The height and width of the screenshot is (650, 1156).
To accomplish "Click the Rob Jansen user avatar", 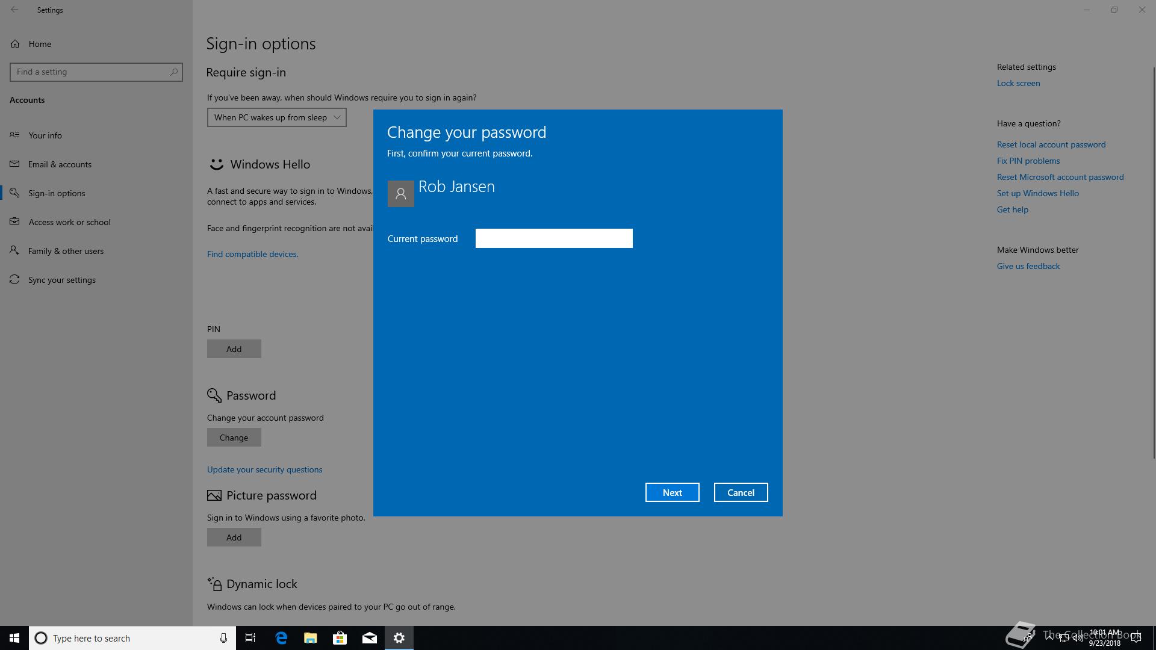I will pyautogui.click(x=400, y=194).
